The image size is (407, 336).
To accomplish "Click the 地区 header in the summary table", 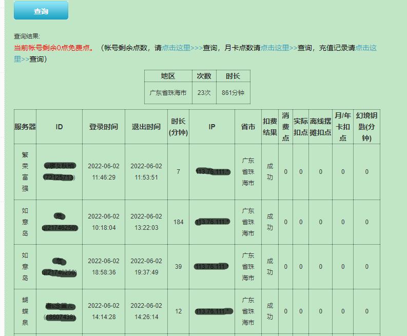I will [x=168, y=76].
